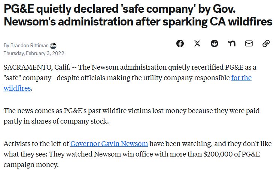Share article on X (Twitter)

tap(197, 43)
